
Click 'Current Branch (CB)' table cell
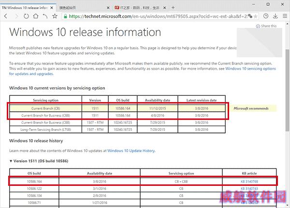tap(45, 108)
